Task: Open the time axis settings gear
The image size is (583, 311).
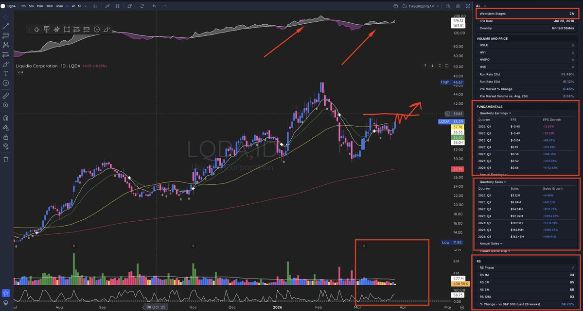Action: [x=462, y=307]
